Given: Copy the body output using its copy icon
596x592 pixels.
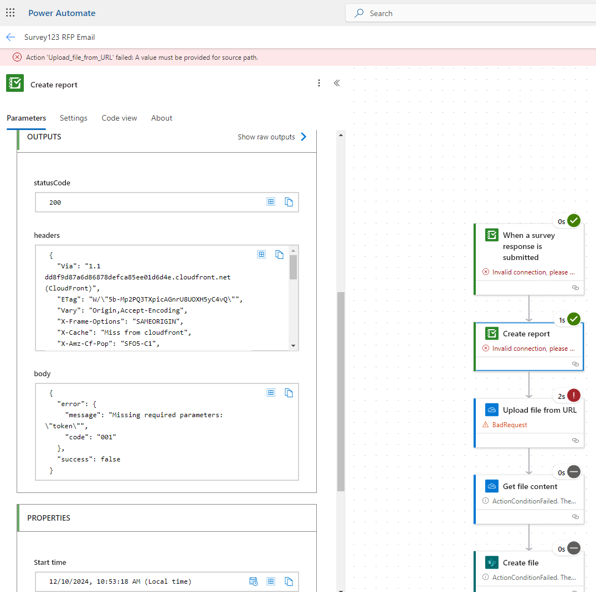Looking at the screenshot, I should pyautogui.click(x=289, y=392).
